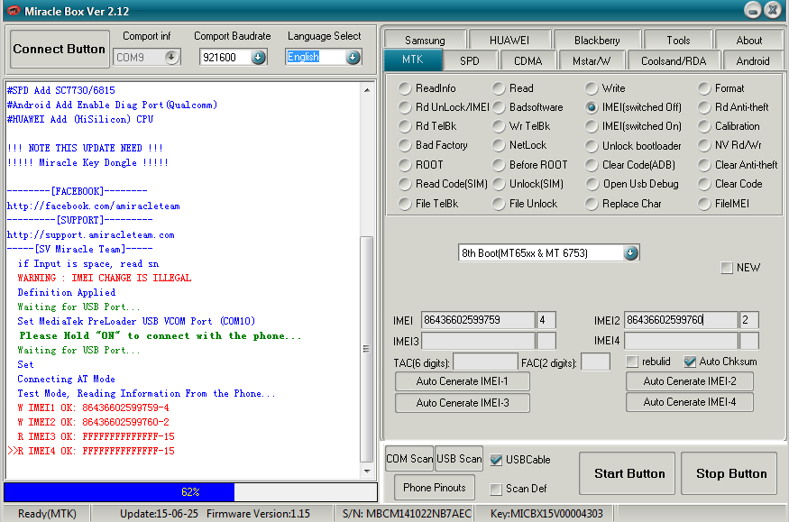The image size is (789, 522).
Task: Toggle the USBCable checkbox
Action: [x=496, y=460]
